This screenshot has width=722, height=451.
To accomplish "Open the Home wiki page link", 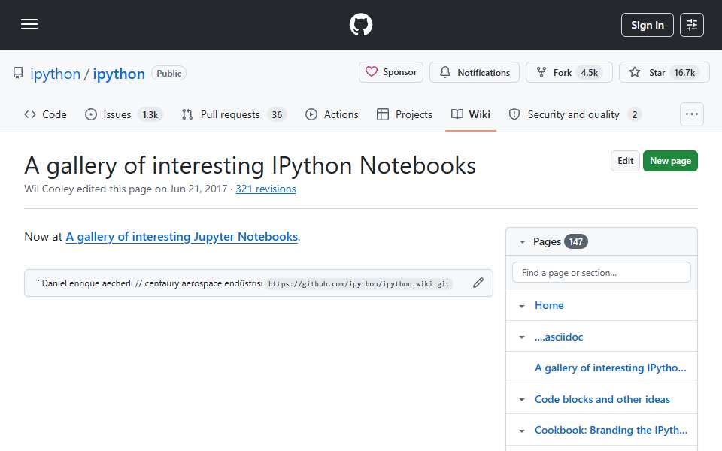I will (549, 306).
